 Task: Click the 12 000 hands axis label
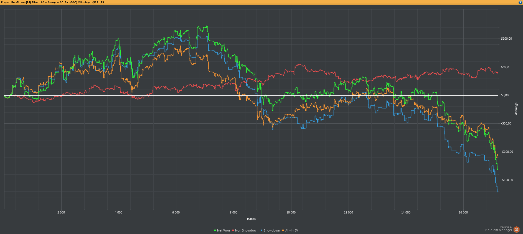(348, 212)
